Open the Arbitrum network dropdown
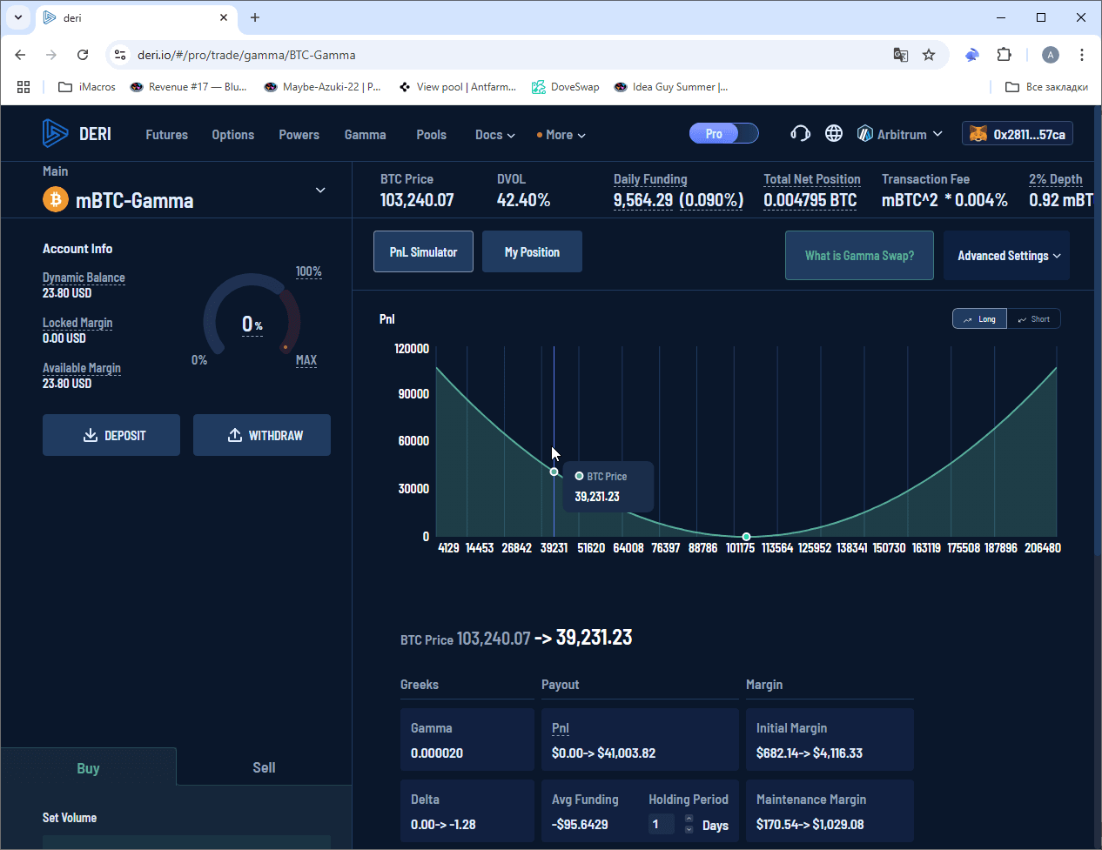This screenshot has width=1102, height=850. click(x=900, y=134)
